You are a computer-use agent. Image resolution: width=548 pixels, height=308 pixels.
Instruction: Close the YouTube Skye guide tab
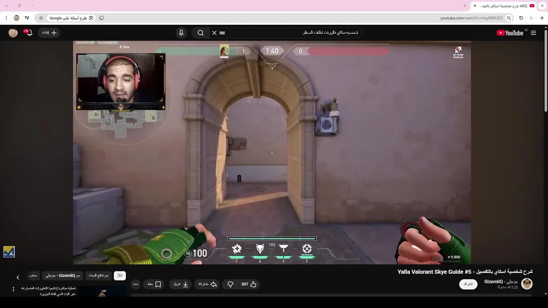tap(475, 6)
